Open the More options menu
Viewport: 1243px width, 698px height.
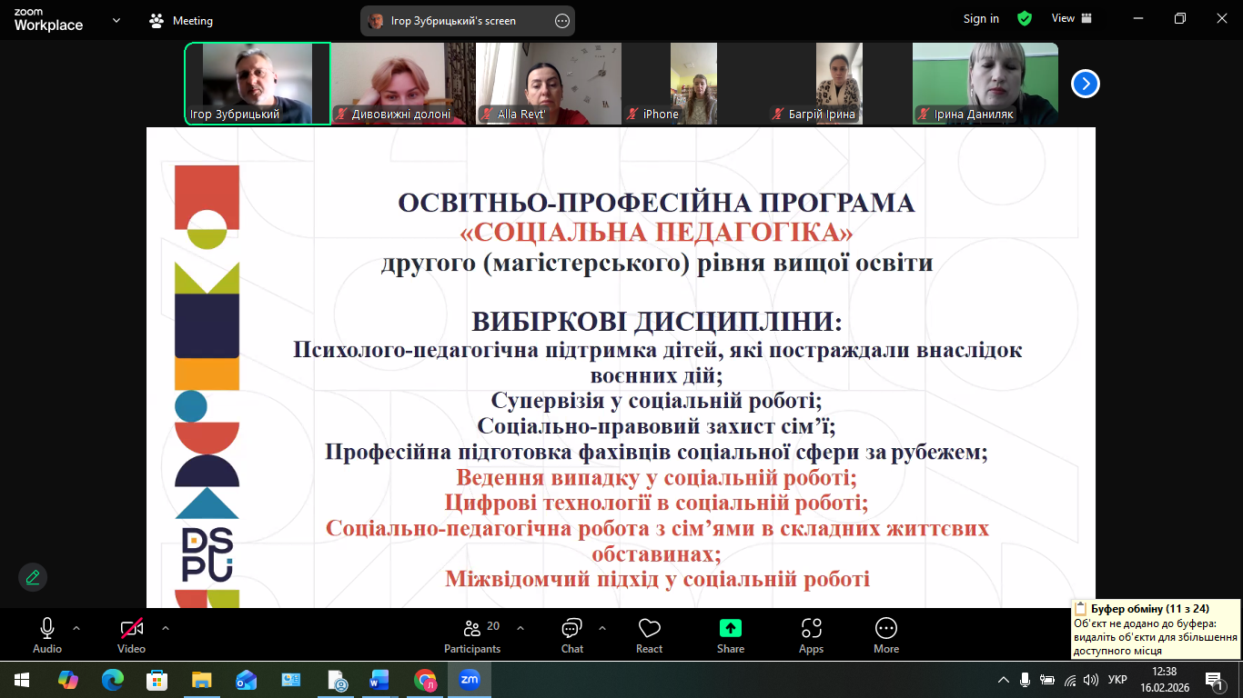(885, 634)
